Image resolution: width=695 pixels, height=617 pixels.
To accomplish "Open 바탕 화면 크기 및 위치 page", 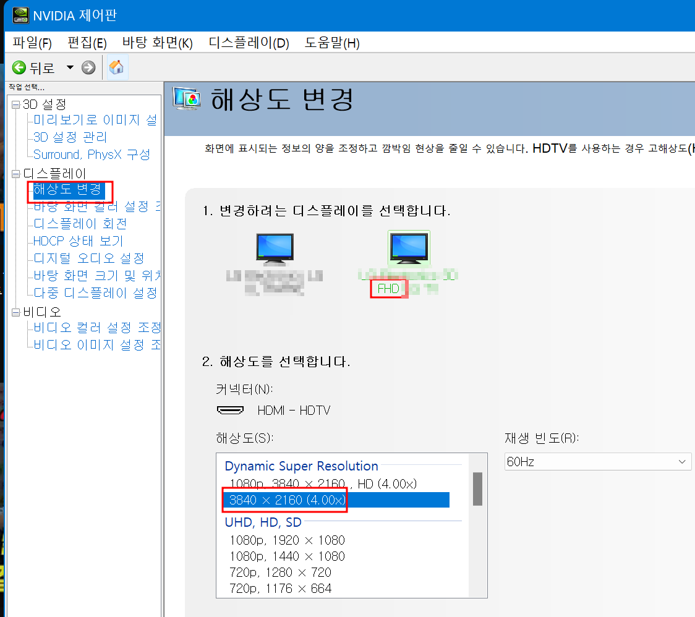I will (x=97, y=276).
